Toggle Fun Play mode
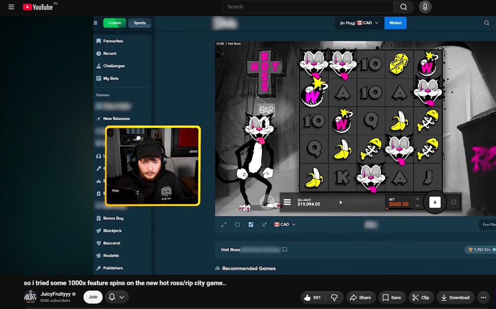496x309 pixels. [x=488, y=224]
